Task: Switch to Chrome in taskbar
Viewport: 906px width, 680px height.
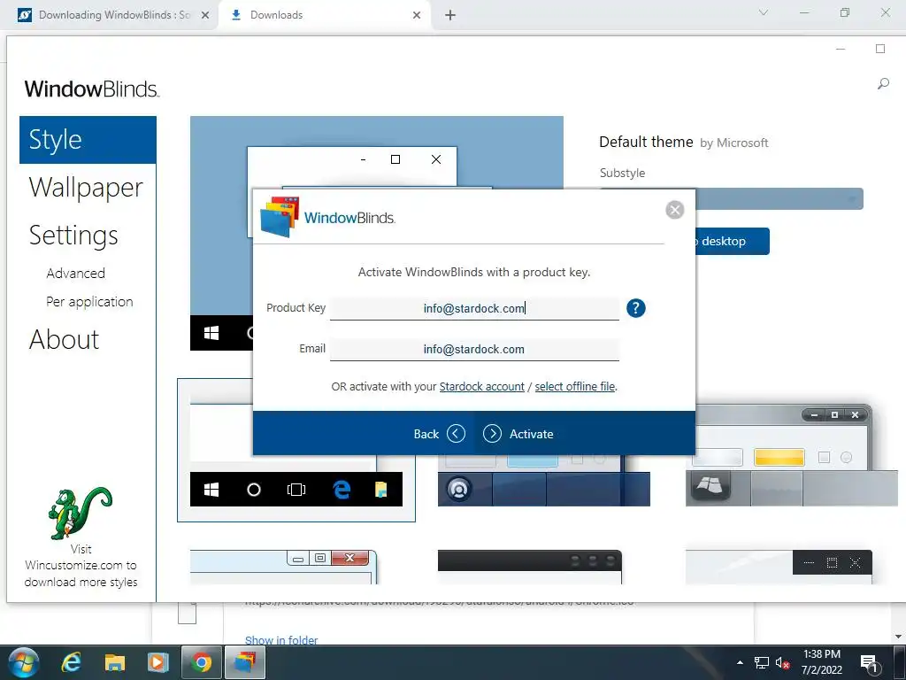Action: point(201,662)
